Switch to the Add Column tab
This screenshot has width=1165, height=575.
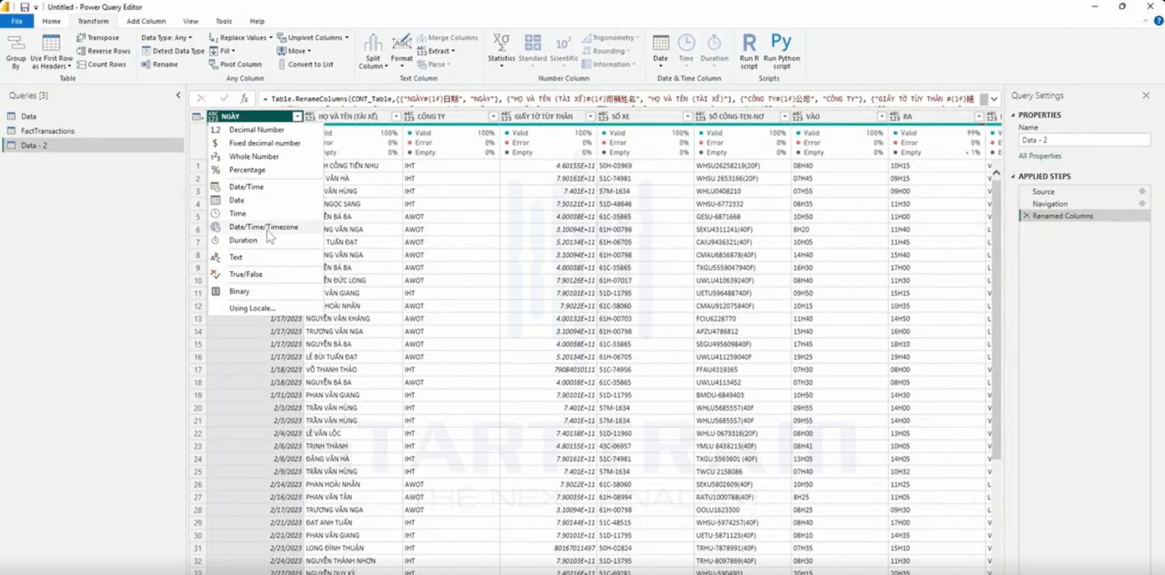146,21
